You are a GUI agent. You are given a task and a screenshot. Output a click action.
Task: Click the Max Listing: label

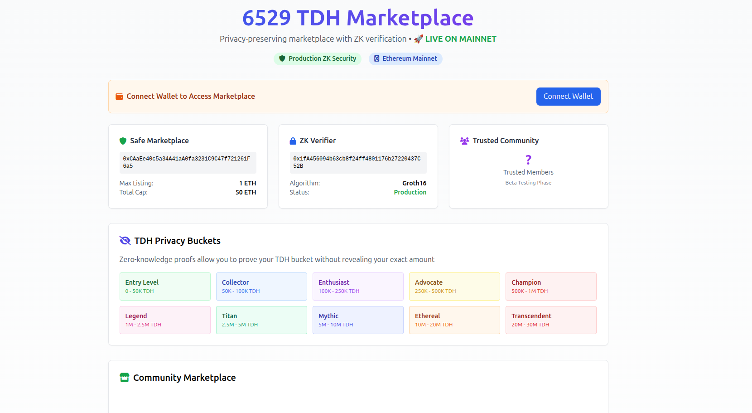click(x=136, y=184)
